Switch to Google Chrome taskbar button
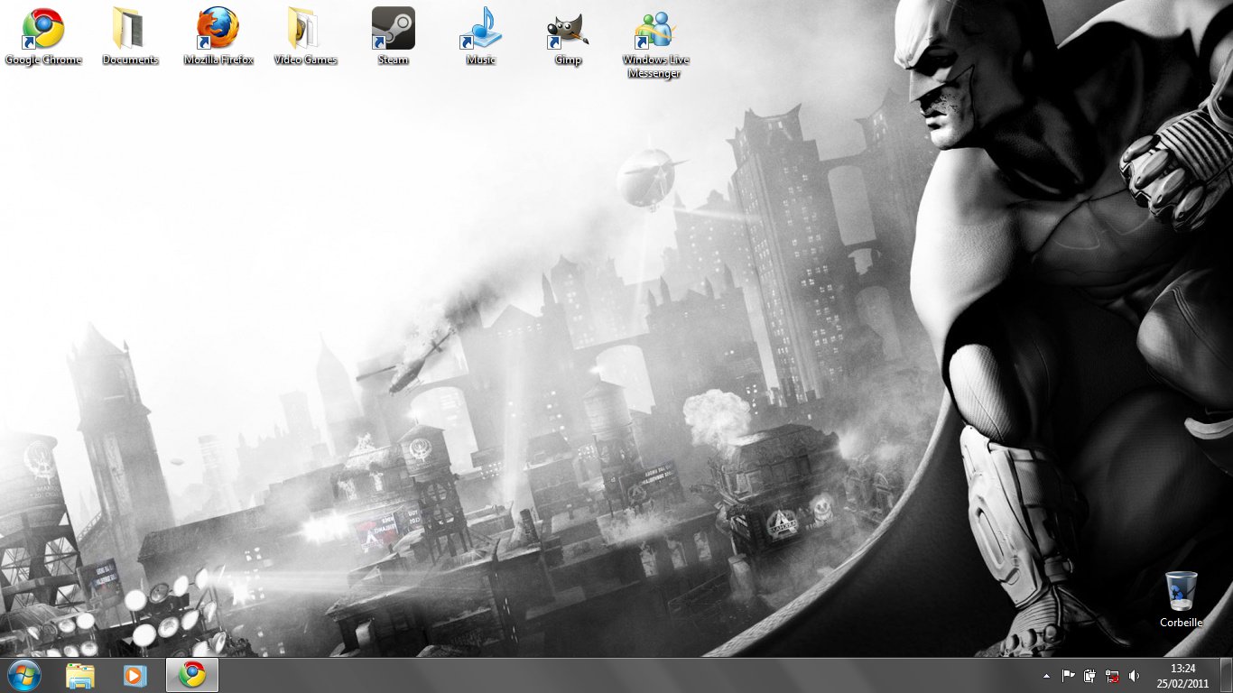 pos(192,675)
